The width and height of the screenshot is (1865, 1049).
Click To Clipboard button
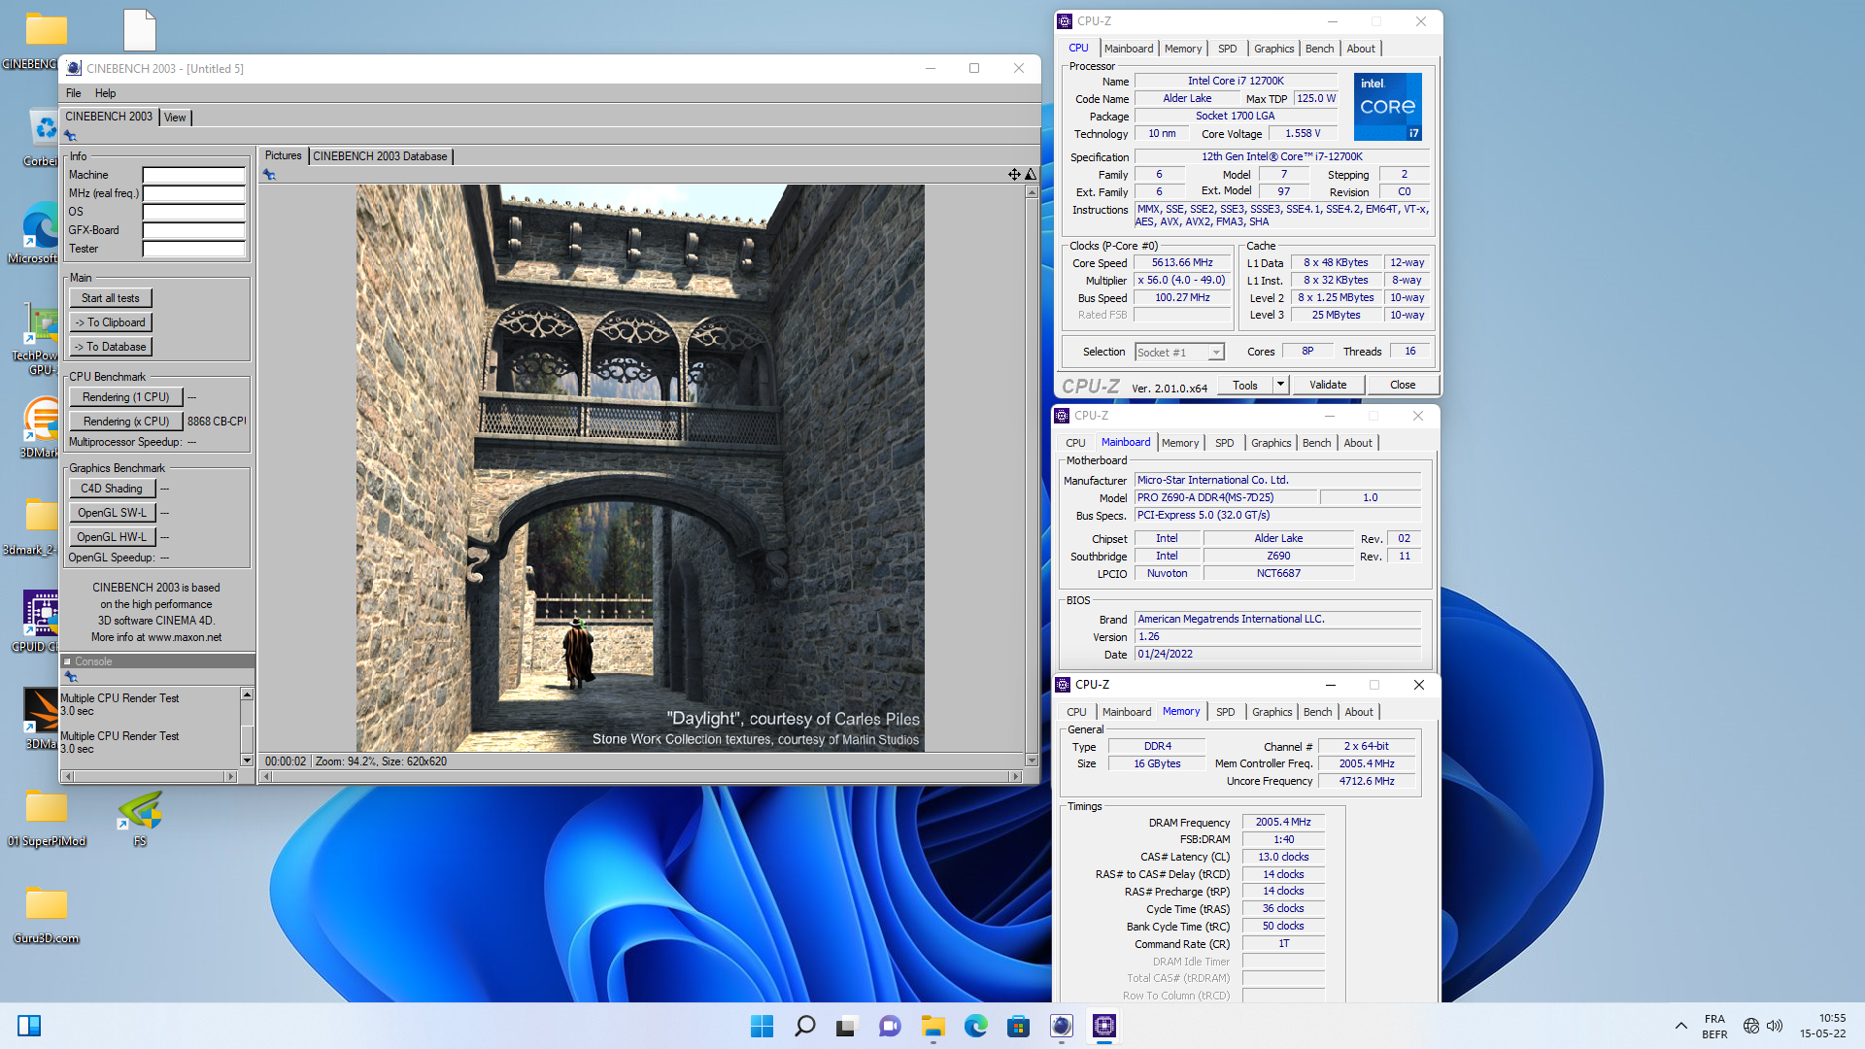(110, 322)
